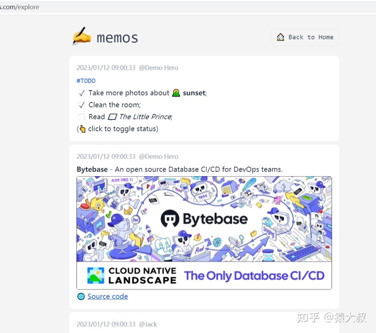376x333 pixels.
Task: Select the #TODO tag
Action: (86, 80)
